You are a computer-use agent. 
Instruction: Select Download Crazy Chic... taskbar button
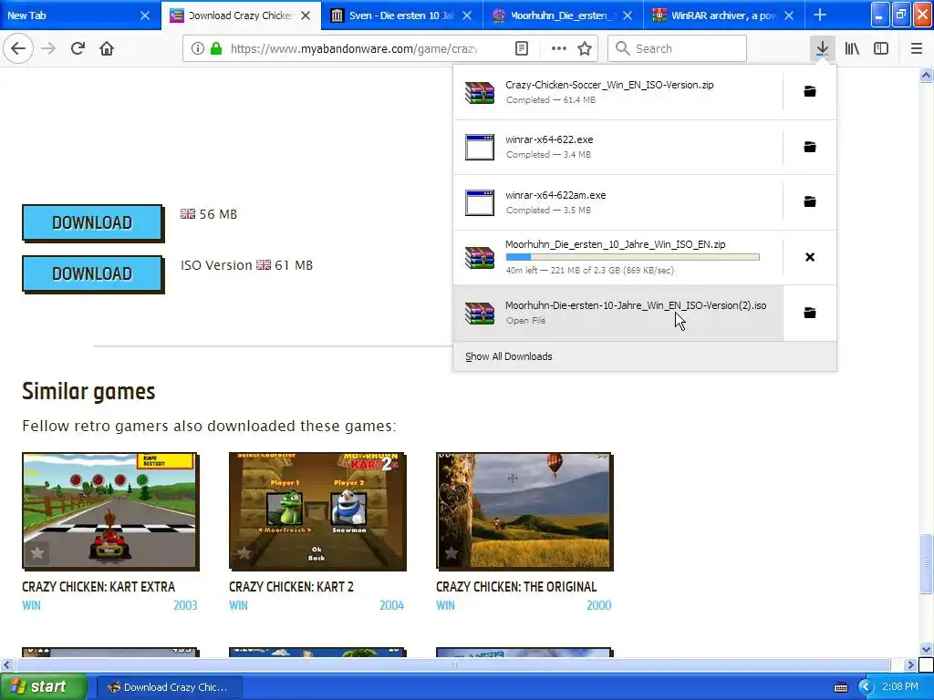point(169,687)
